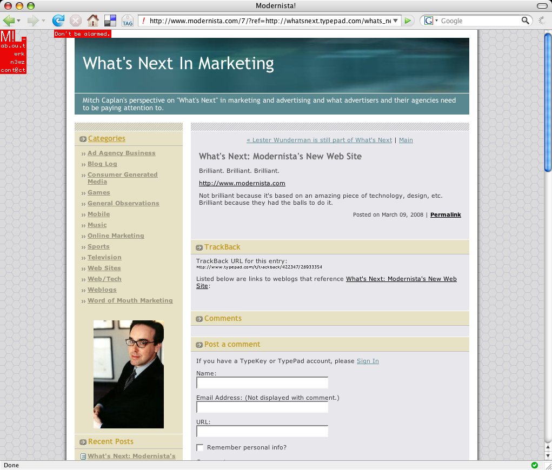Viewport: 552px width, 470px height.
Task: Click Mitch Caplan's portrait photo
Action: [129, 374]
